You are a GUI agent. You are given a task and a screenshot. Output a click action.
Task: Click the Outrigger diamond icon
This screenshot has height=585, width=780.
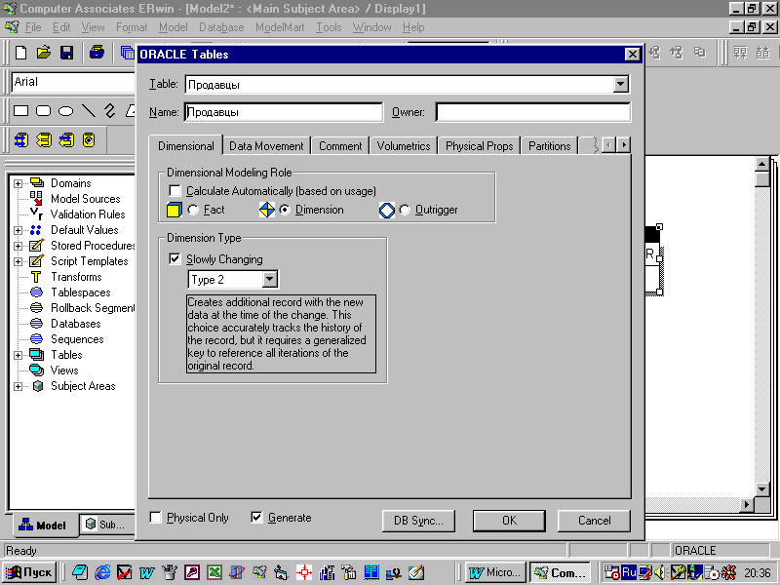click(x=386, y=210)
